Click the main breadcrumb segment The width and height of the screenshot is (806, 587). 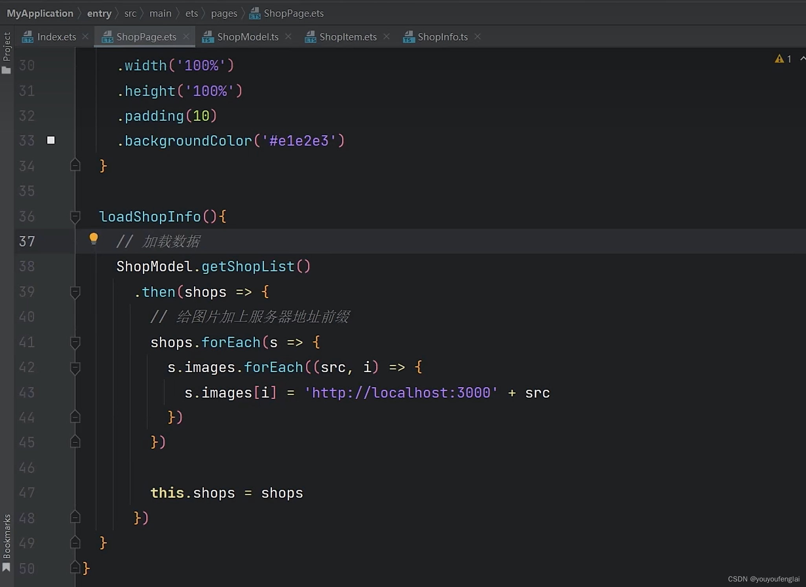coord(160,13)
